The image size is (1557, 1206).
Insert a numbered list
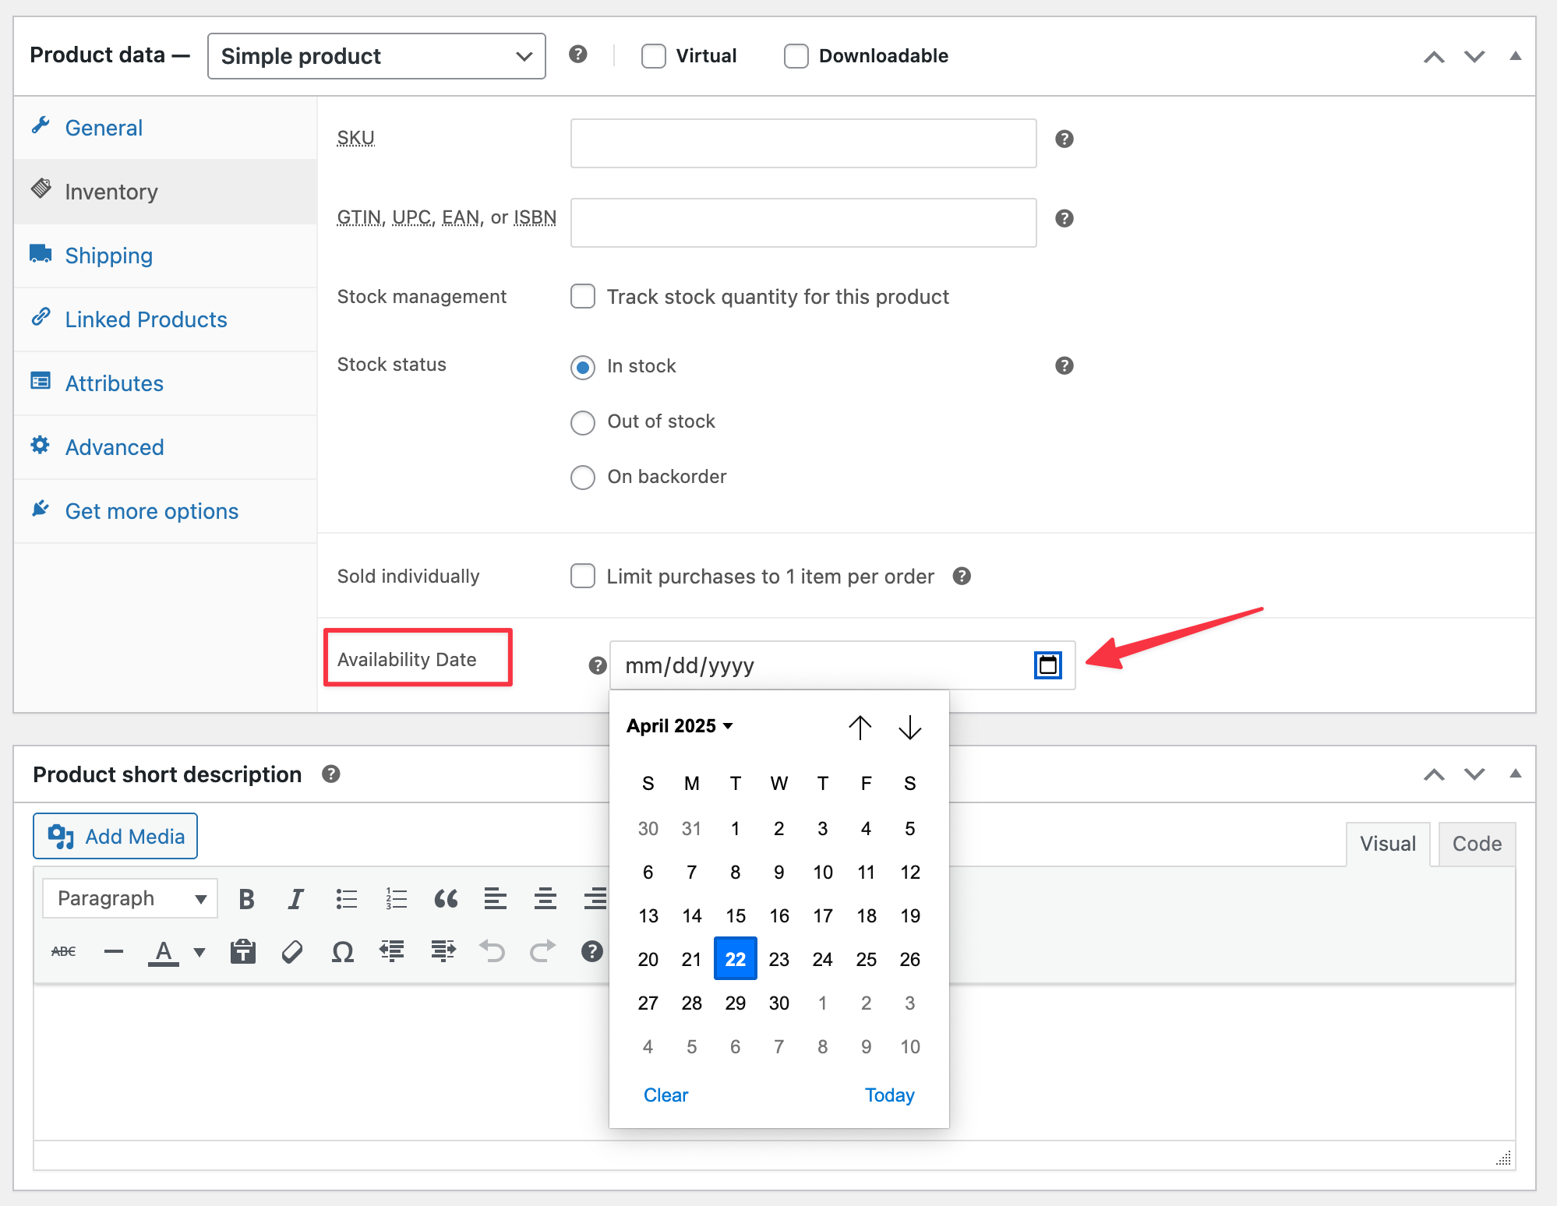(396, 899)
